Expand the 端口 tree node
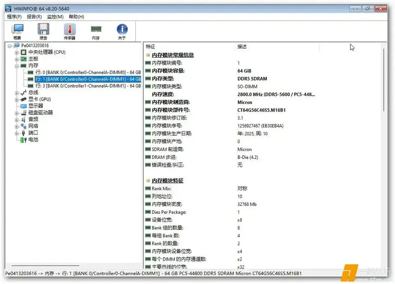This screenshot has width=395, height=284. [x=16, y=133]
